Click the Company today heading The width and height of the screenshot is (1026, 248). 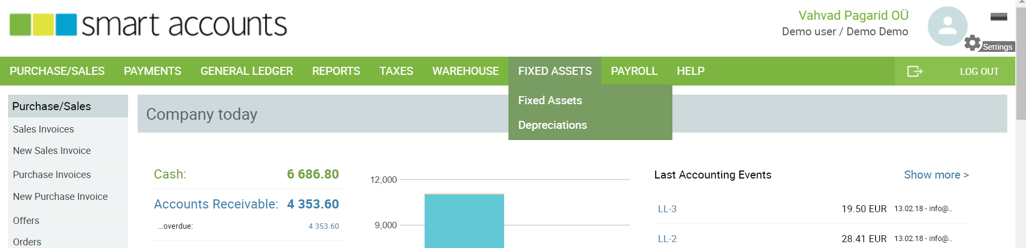pyautogui.click(x=202, y=114)
